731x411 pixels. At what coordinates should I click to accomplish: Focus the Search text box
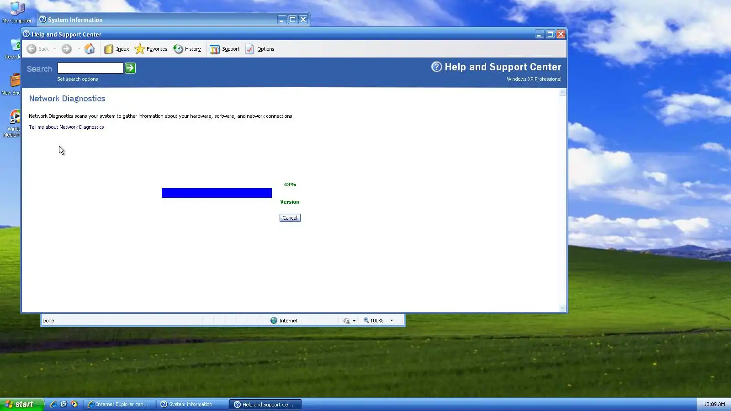coord(90,68)
